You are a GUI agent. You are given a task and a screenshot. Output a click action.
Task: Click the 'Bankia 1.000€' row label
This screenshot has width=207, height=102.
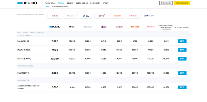click(x=23, y=41)
